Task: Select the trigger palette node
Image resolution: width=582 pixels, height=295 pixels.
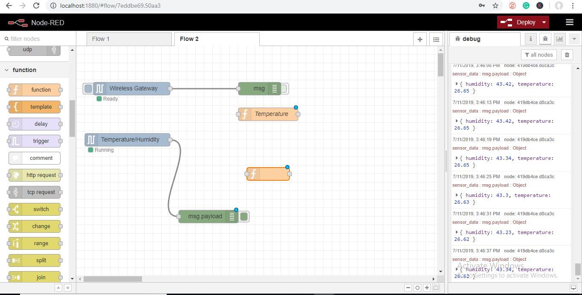Action: [x=35, y=141]
